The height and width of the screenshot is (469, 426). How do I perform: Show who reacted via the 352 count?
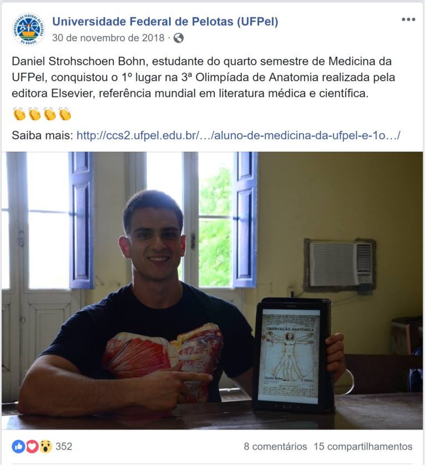coord(64,447)
